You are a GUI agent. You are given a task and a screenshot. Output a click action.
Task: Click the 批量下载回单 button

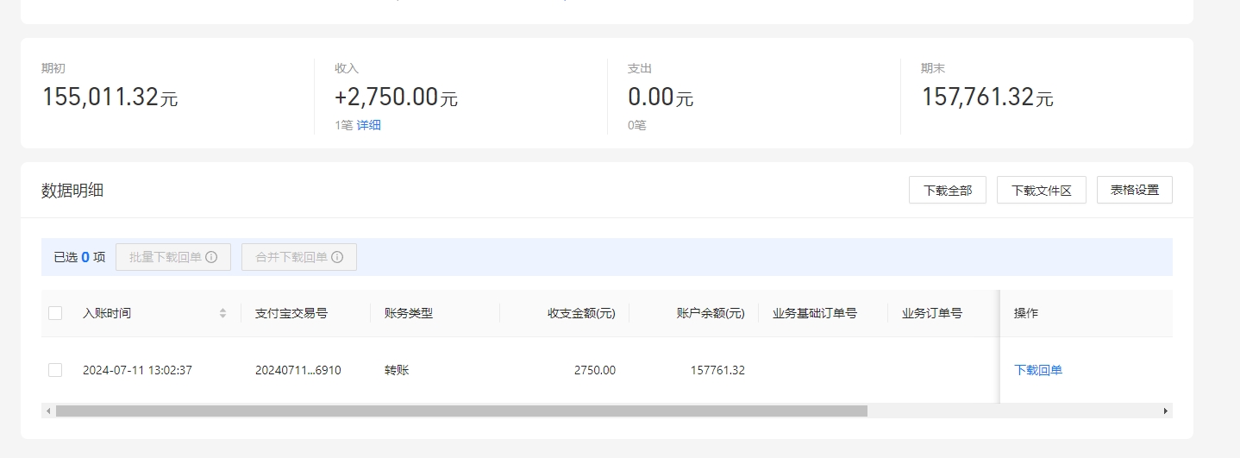click(173, 257)
